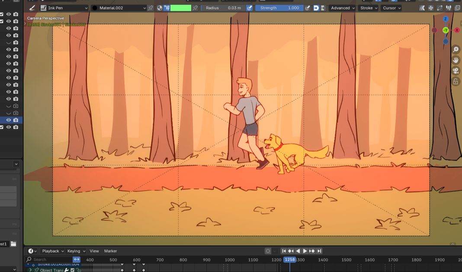Click timeline frame label 1600
This screenshot has height=272, width=462.
click(370, 259)
